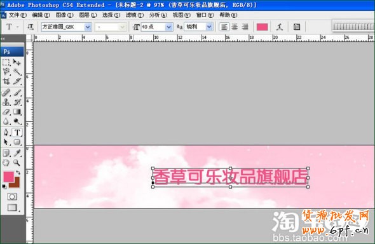The image size is (375, 244).
Task: Toggle the character and paragraph panel
Action: 297,27
